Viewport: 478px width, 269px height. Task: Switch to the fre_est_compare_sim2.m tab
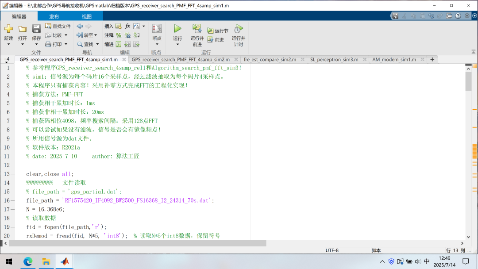(270, 59)
